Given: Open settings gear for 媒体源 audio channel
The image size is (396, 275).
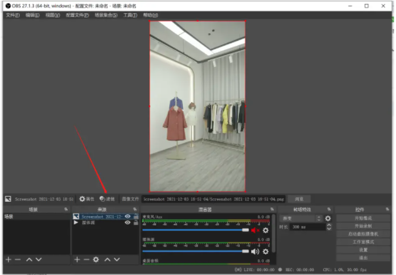Looking at the screenshot, I should [x=266, y=252].
